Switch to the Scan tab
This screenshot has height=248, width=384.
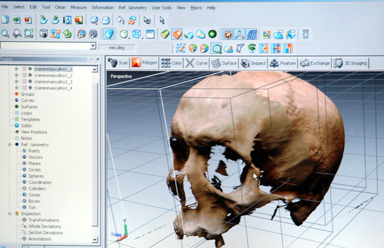[118, 63]
